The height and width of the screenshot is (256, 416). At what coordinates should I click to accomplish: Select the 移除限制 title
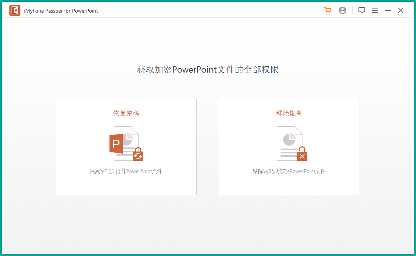point(289,113)
